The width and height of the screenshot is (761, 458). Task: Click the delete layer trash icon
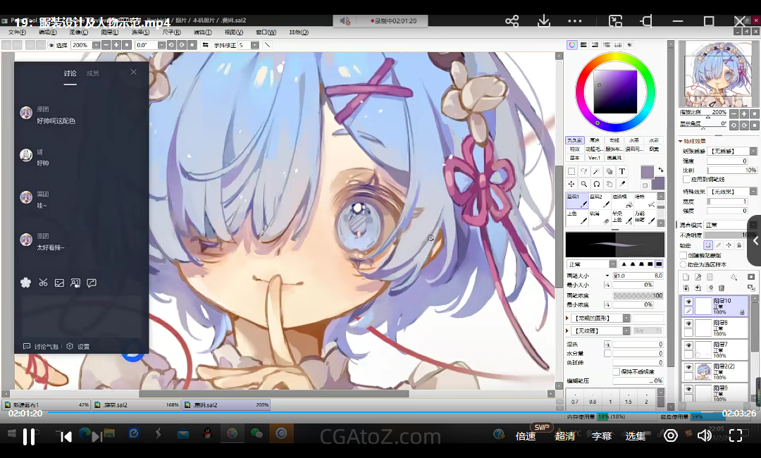point(721,288)
